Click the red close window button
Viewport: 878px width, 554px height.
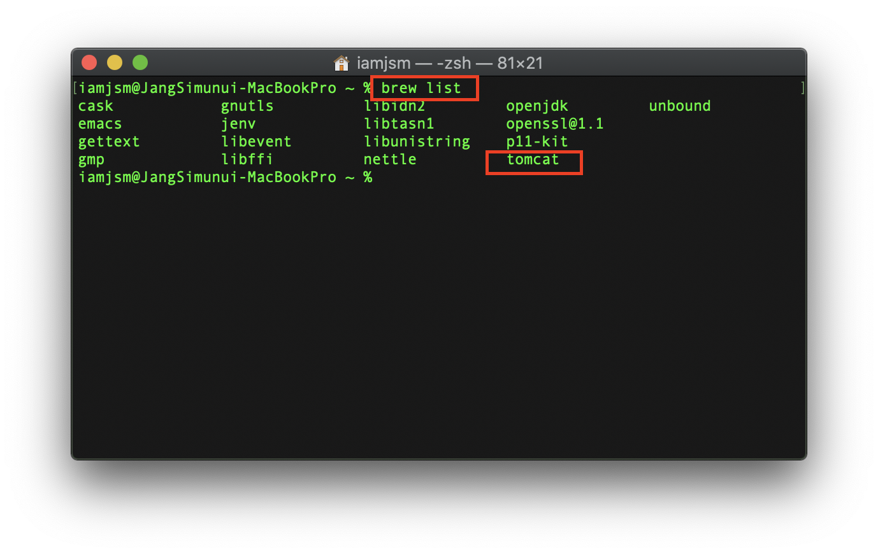pyautogui.click(x=89, y=62)
